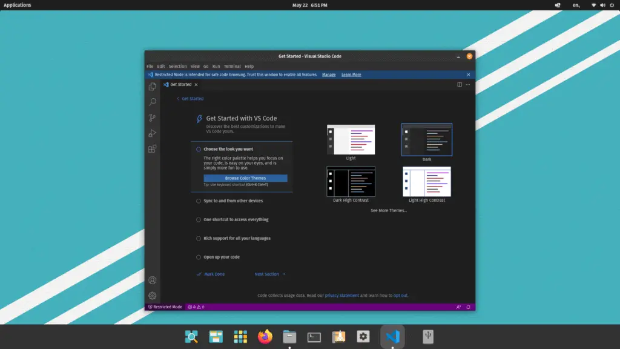
Task: Open the Help menu
Action: (x=249, y=67)
